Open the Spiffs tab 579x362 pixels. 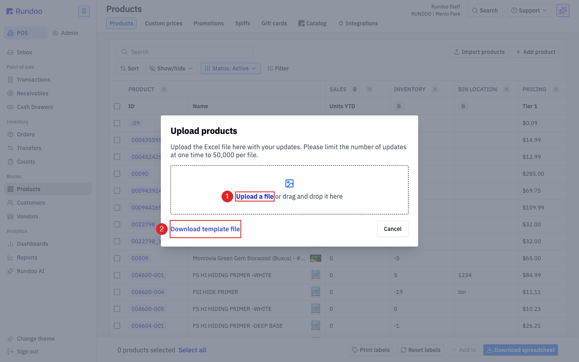pos(242,23)
